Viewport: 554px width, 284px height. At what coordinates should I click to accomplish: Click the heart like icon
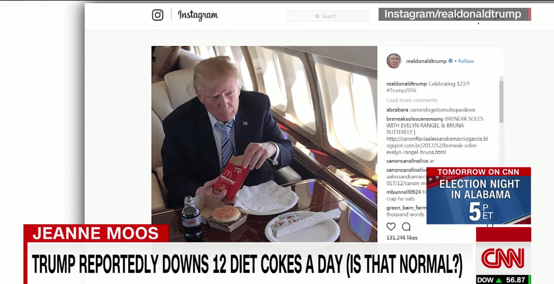391,227
